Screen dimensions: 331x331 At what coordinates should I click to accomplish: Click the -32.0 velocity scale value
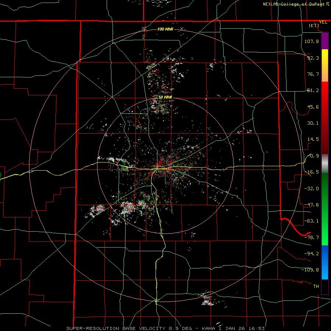(x=312, y=189)
